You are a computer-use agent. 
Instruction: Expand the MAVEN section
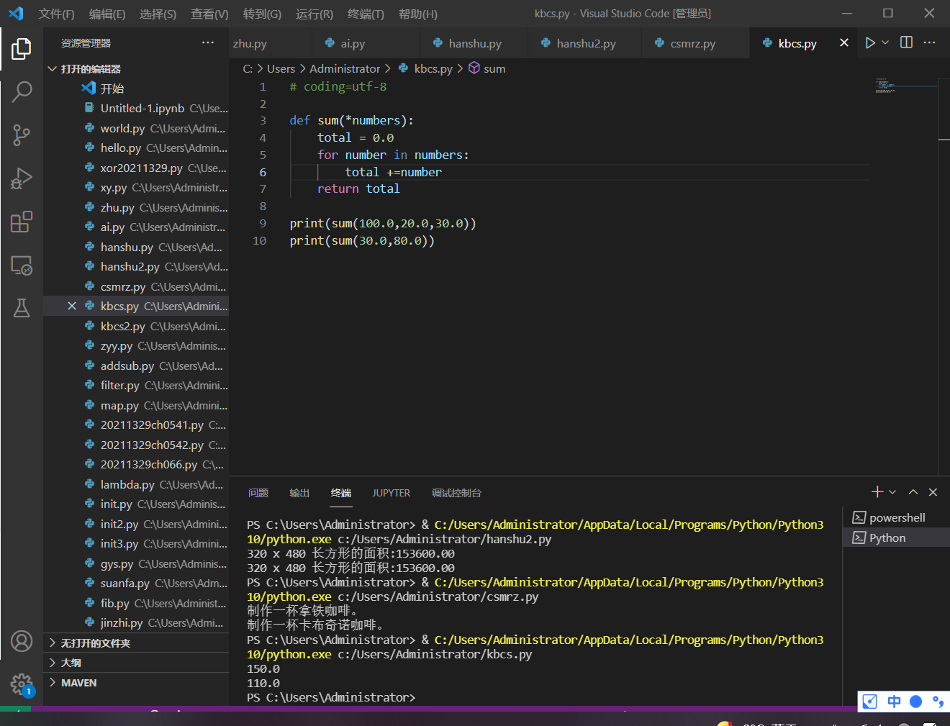click(x=78, y=683)
